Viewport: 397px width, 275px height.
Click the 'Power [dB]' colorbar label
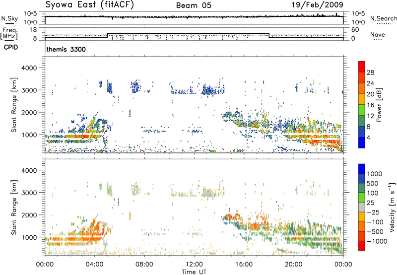click(379, 105)
